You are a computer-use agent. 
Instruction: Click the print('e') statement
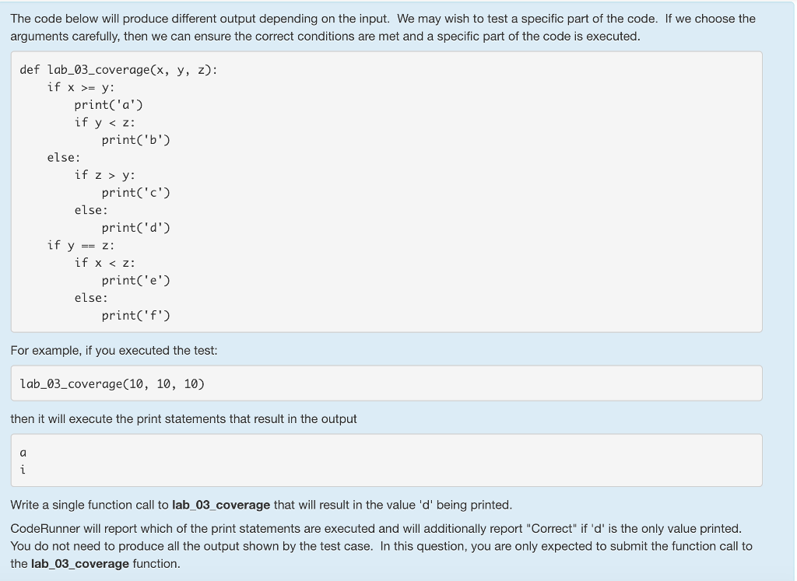pos(135,280)
